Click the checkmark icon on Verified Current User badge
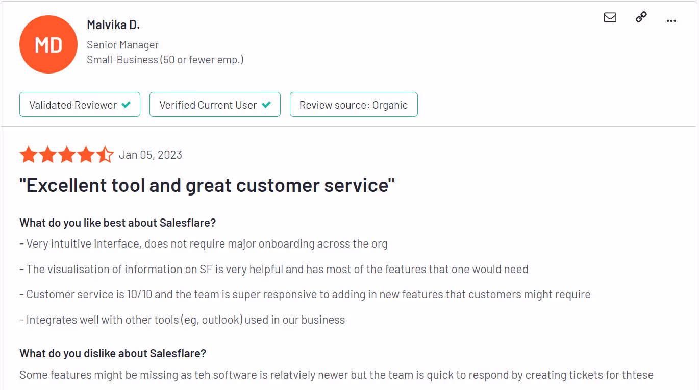The width and height of the screenshot is (699, 390). click(x=266, y=104)
